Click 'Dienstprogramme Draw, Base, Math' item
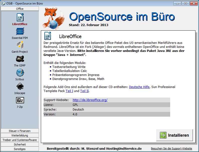The height and width of the screenshot is (152, 199). (78, 79)
